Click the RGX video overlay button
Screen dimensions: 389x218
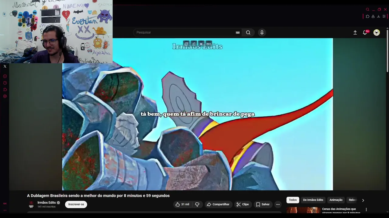click(x=208, y=44)
